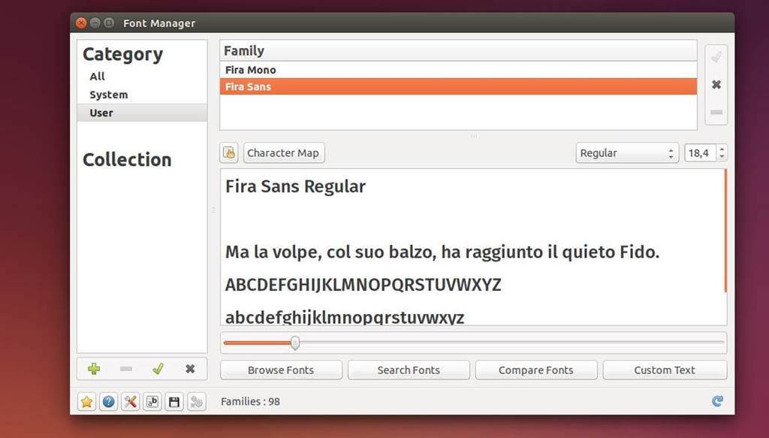Click the X disable icon right of Family list

(x=716, y=85)
